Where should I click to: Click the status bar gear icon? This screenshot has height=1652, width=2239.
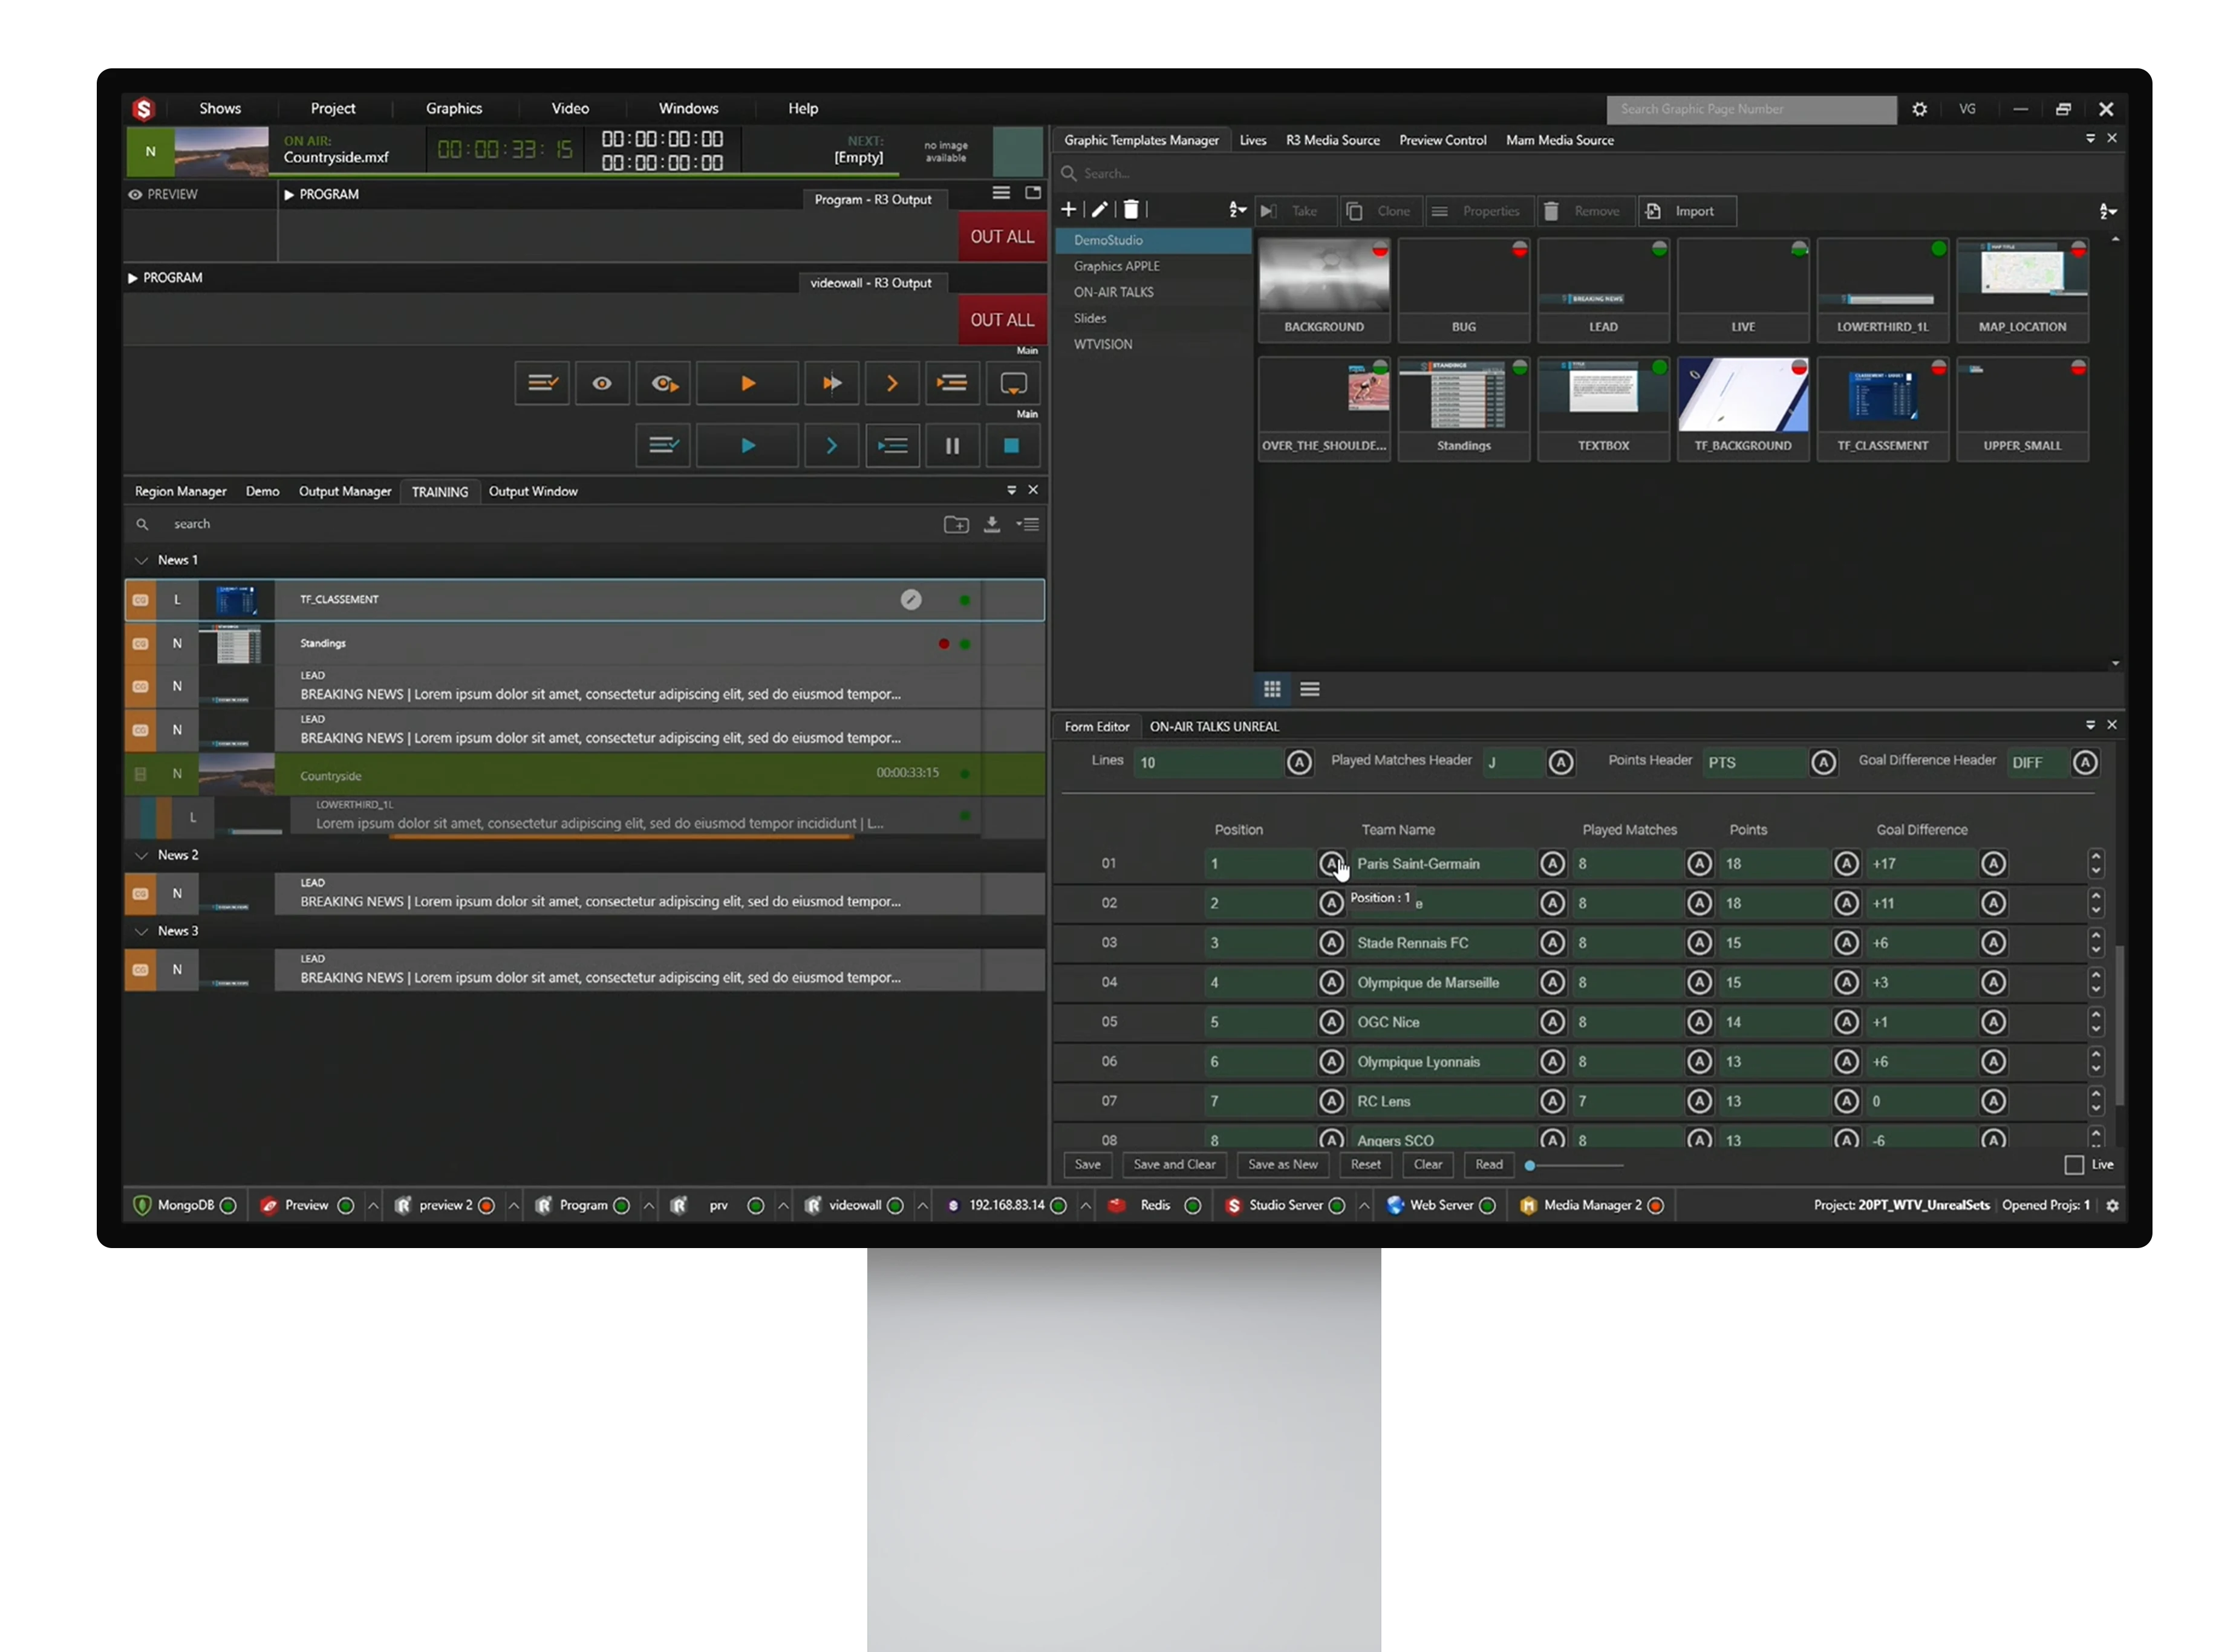pos(2112,1206)
